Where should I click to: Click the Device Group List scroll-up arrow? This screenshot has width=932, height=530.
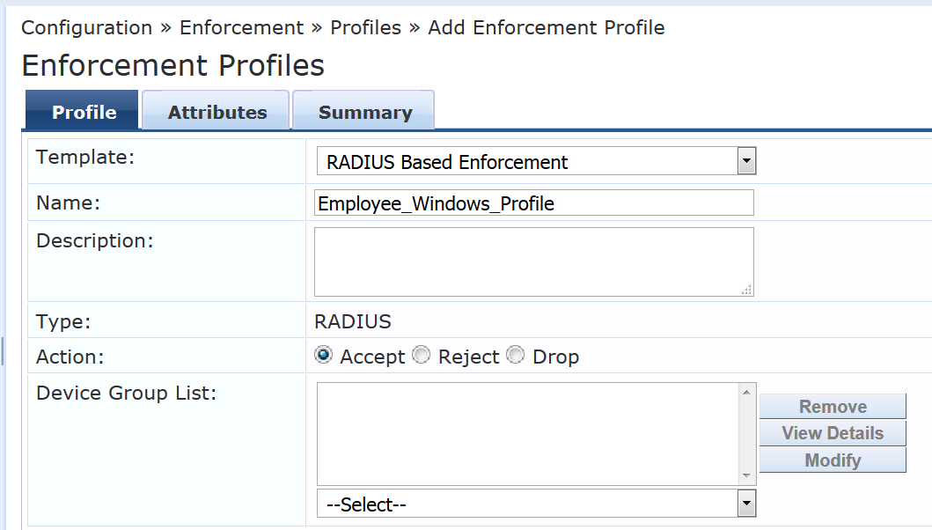click(747, 392)
